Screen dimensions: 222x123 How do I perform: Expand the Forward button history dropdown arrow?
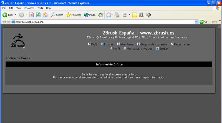pos(26,15)
